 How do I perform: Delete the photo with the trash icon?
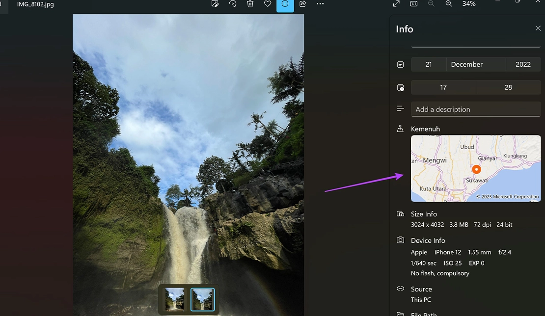pyautogui.click(x=250, y=4)
